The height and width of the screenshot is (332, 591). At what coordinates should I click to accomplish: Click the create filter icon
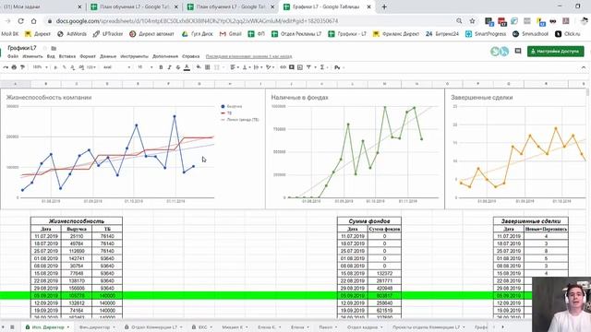(x=308, y=67)
